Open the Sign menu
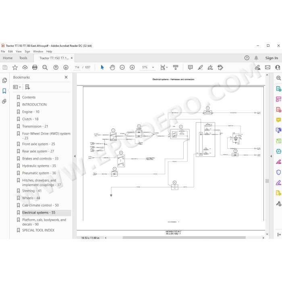 point(27,52)
